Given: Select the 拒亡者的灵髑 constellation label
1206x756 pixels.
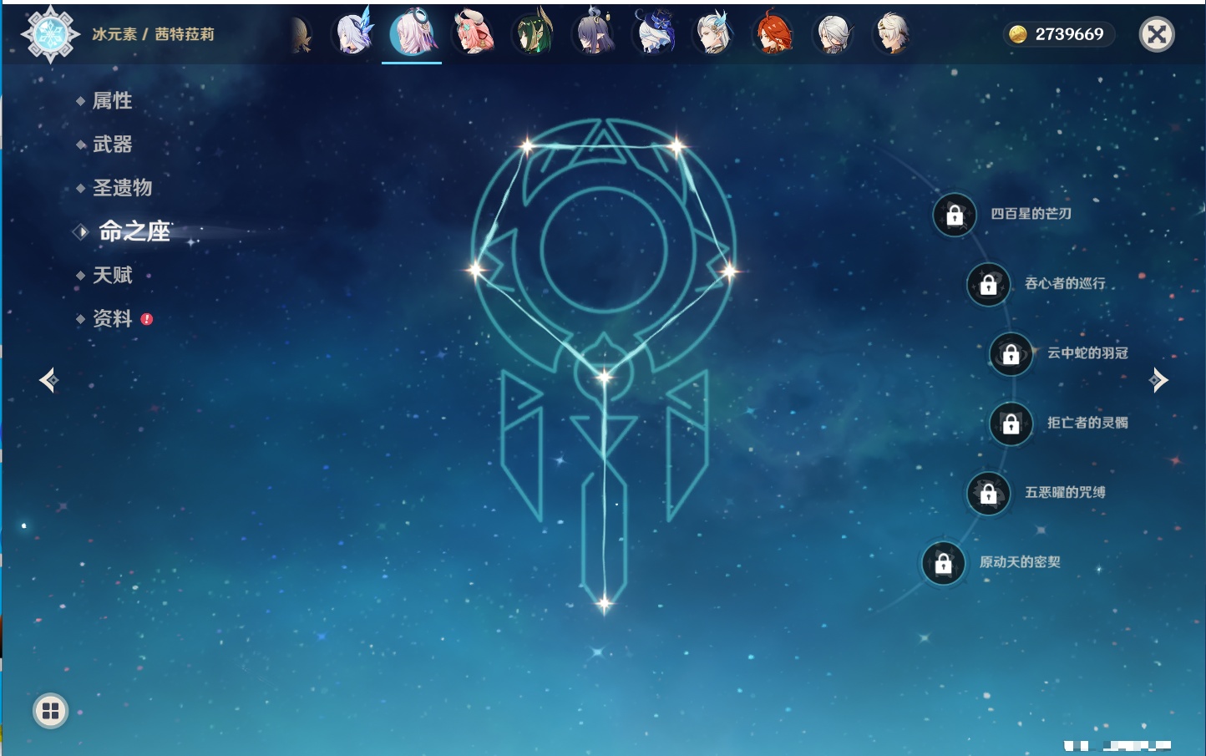Looking at the screenshot, I should (x=1087, y=423).
